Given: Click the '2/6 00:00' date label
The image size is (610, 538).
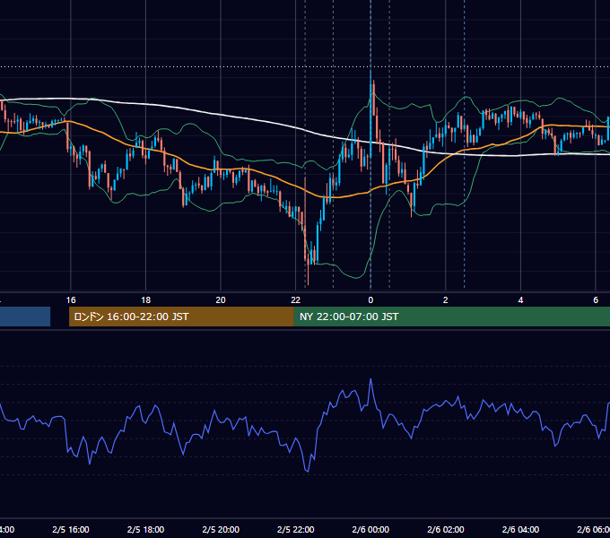Looking at the screenshot, I should [x=370, y=529].
